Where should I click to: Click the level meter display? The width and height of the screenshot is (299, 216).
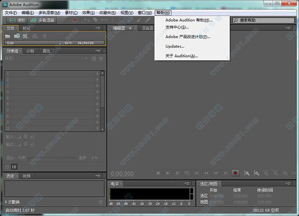point(151,194)
